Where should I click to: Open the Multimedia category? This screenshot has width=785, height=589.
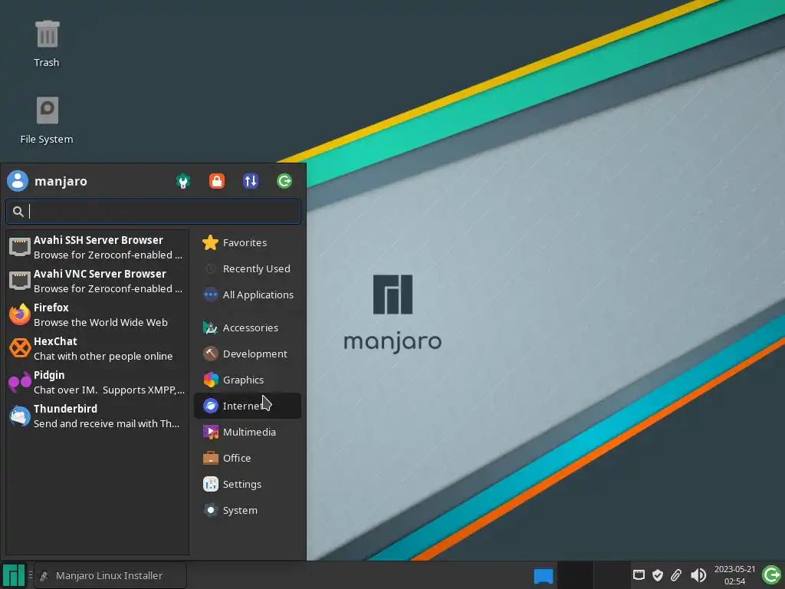[x=248, y=432]
